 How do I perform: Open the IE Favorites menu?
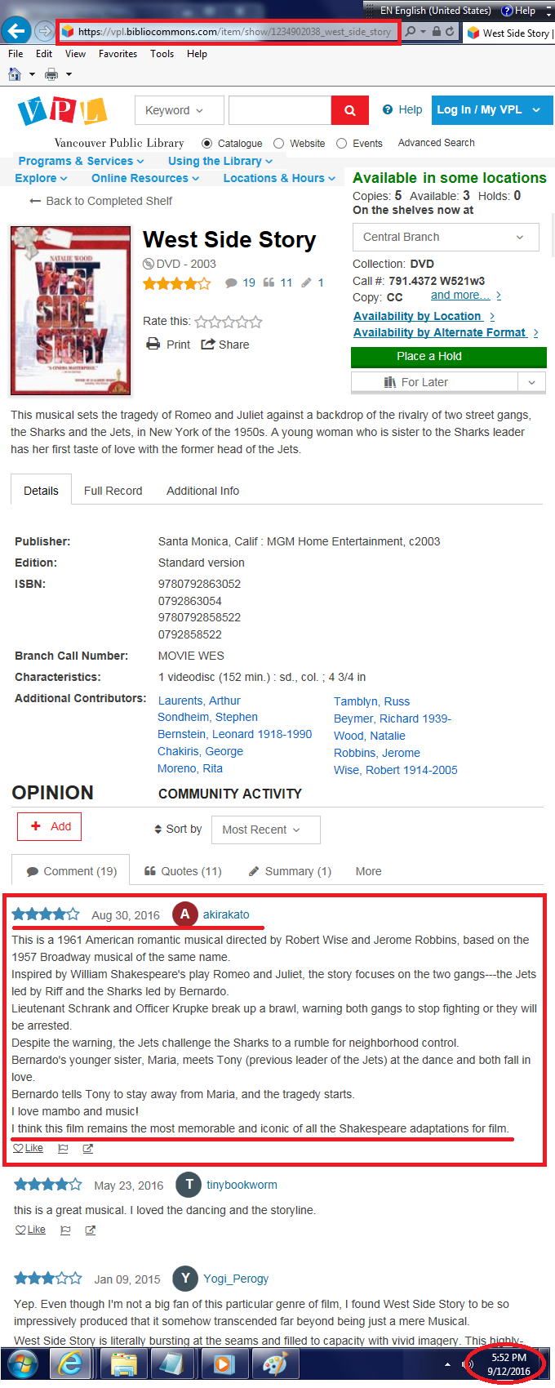118,54
